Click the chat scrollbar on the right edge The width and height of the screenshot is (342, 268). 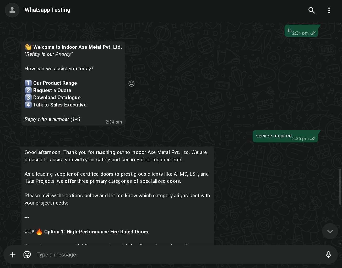[x=340, y=187]
